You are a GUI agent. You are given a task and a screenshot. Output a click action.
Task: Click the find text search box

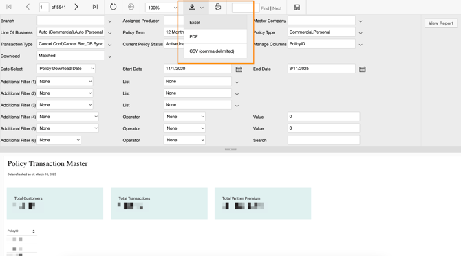246,8
